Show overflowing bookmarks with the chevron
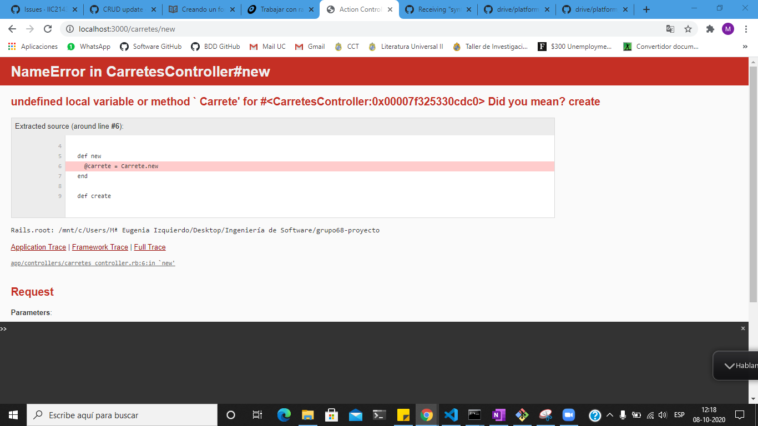This screenshot has height=426, width=758. click(745, 47)
